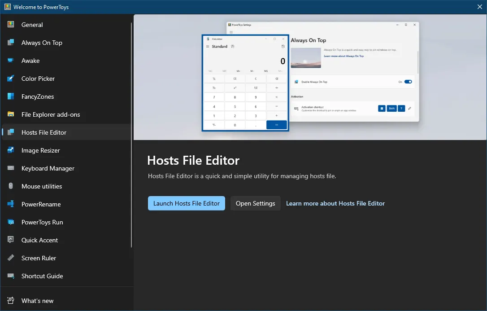Open File Explorer add-ons page
487x311 pixels.
point(66,114)
